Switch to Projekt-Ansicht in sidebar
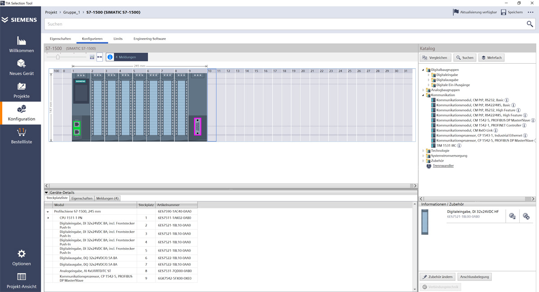The width and height of the screenshot is (539, 292). 21,281
